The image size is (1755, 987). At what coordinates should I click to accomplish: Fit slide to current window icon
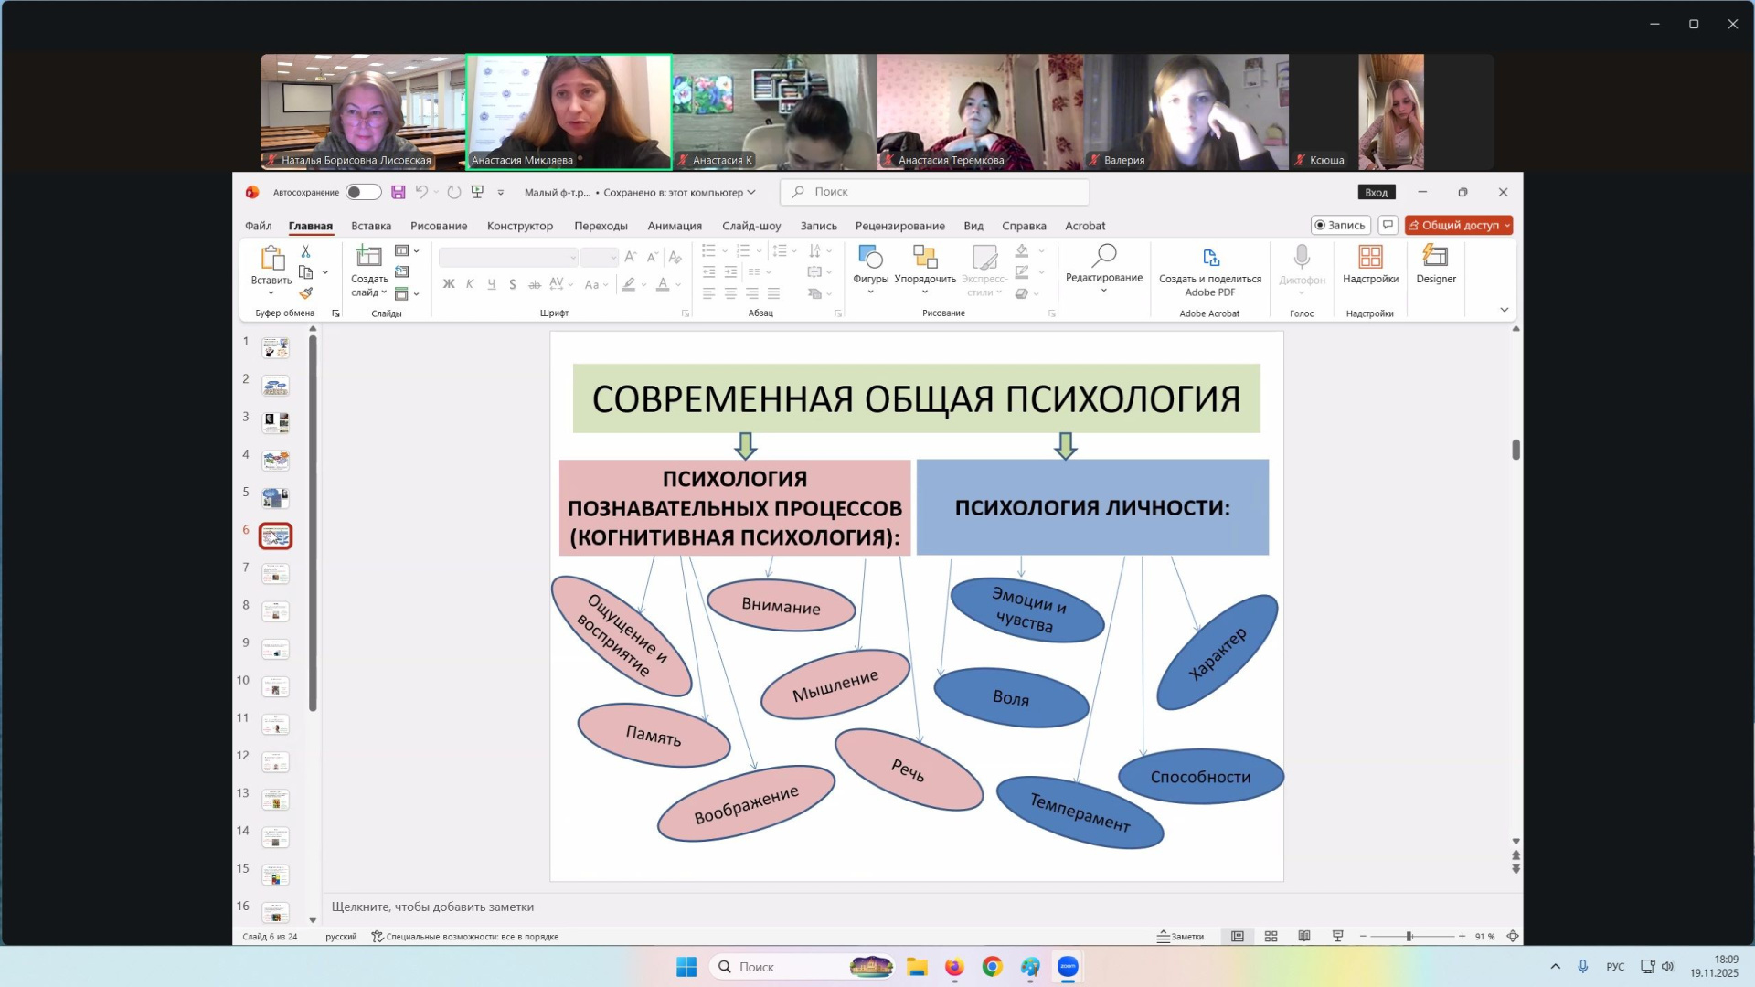[1513, 937]
